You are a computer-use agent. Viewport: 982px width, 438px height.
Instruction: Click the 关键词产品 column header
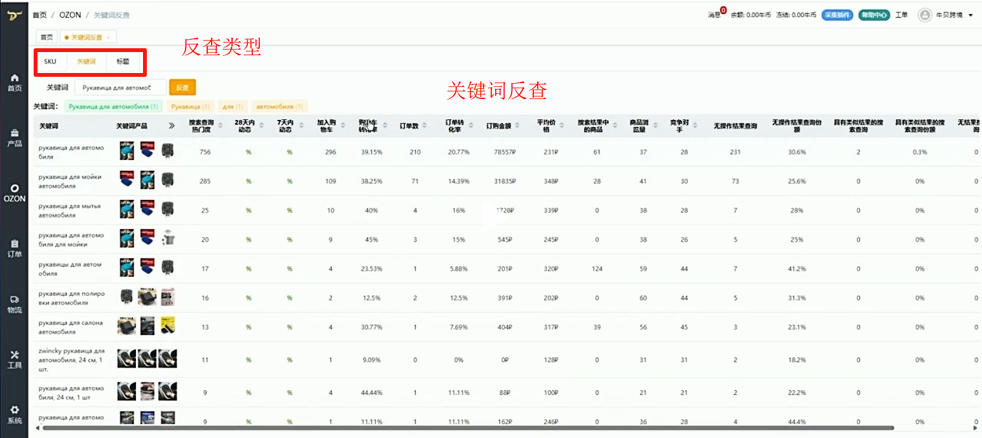click(x=132, y=126)
